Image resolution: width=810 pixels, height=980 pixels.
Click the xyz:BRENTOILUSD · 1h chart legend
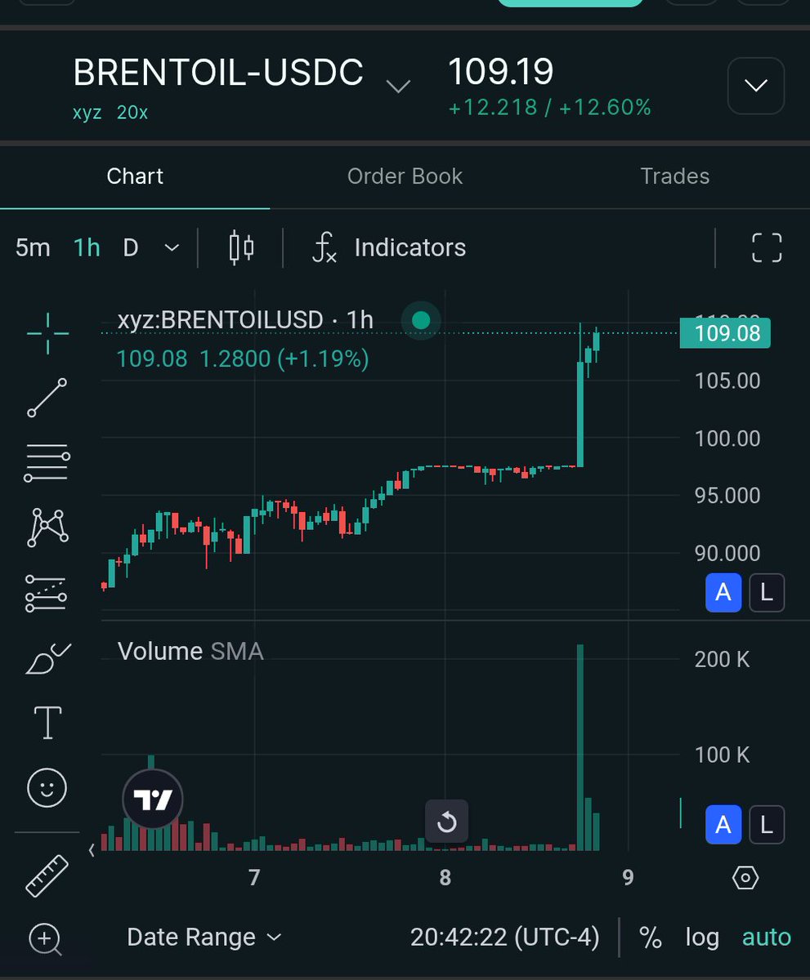point(245,320)
